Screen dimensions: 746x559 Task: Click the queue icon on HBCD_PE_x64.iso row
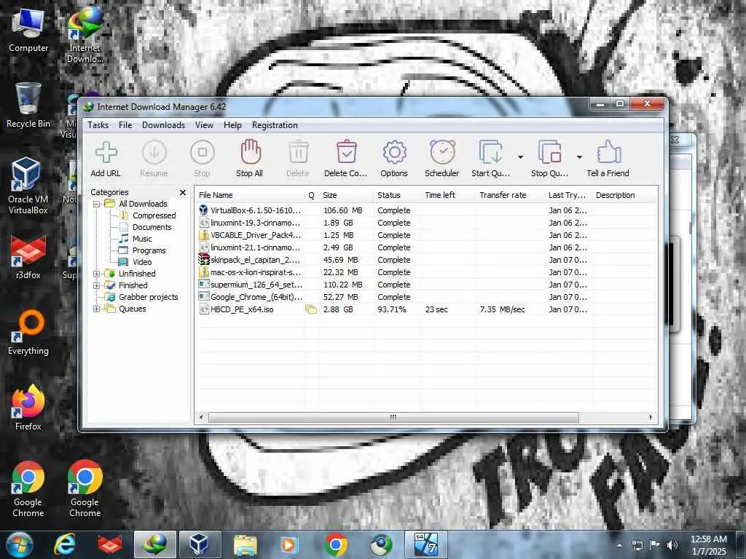[x=311, y=309]
